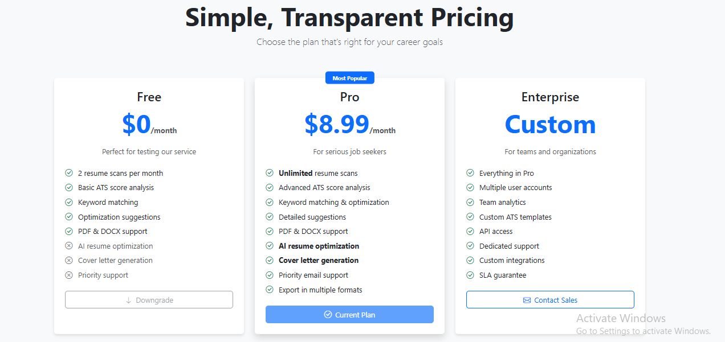Click the Most Popular badge
725x342 pixels.
pyautogui.click(x=349, y=78)
